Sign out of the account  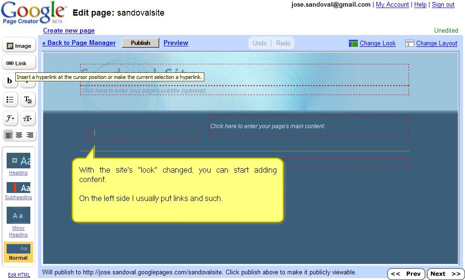(x=443, y=5)
